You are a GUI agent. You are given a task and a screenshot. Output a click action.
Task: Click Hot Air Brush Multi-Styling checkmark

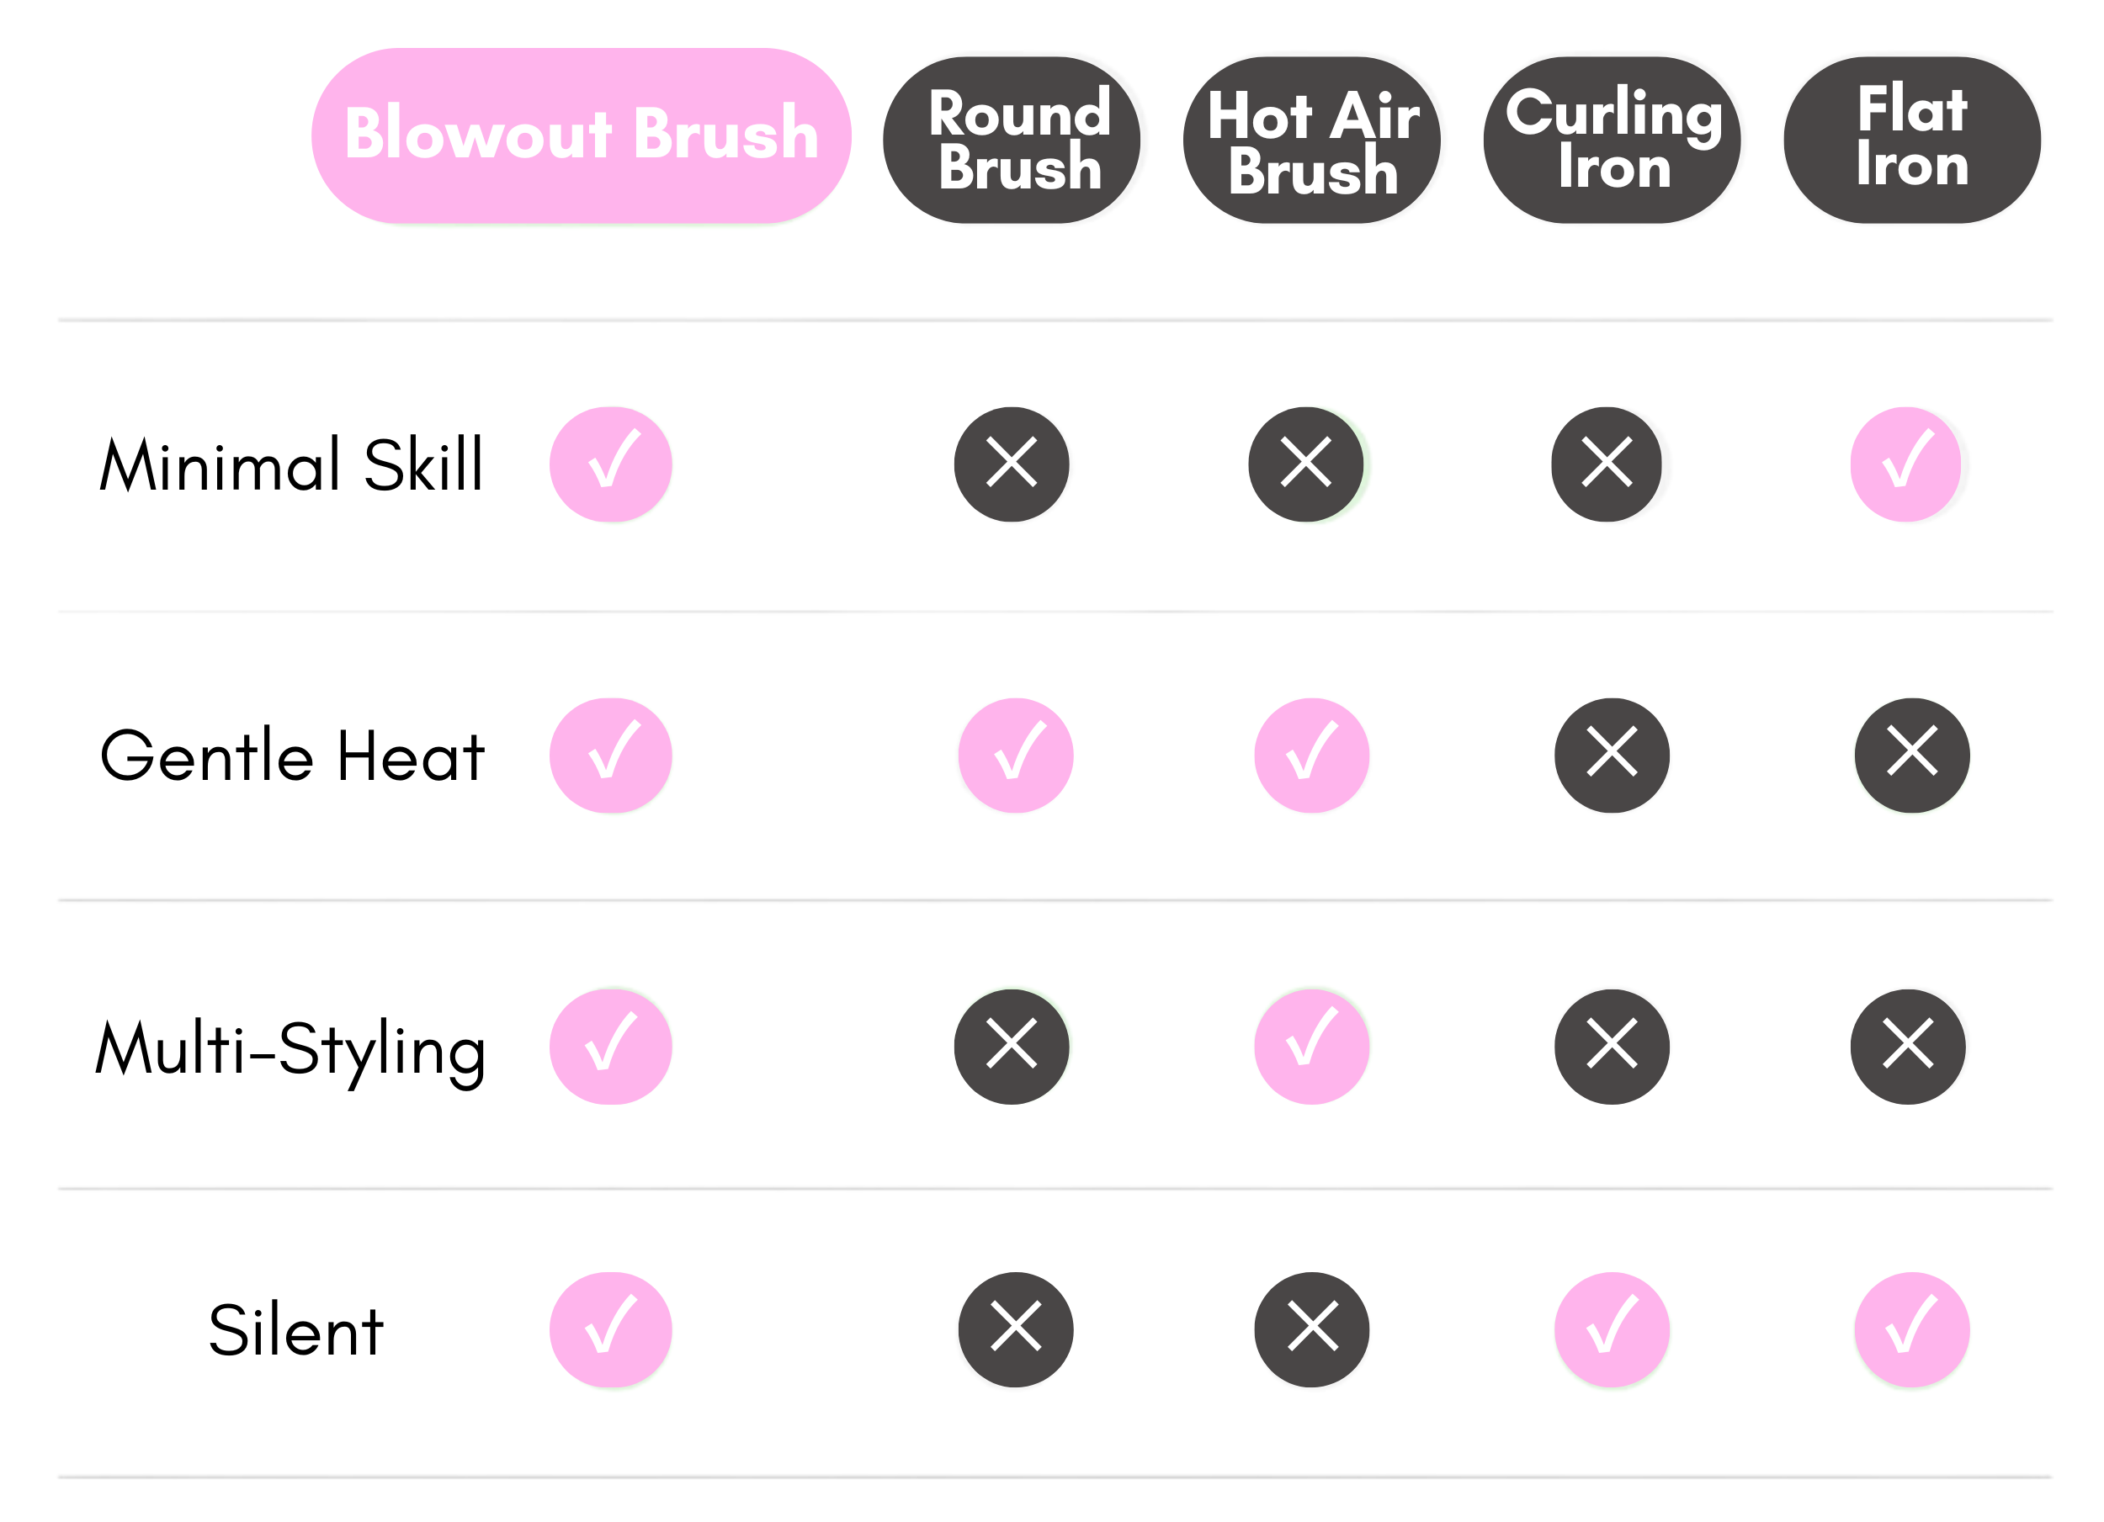(x=1311, y=1047)
